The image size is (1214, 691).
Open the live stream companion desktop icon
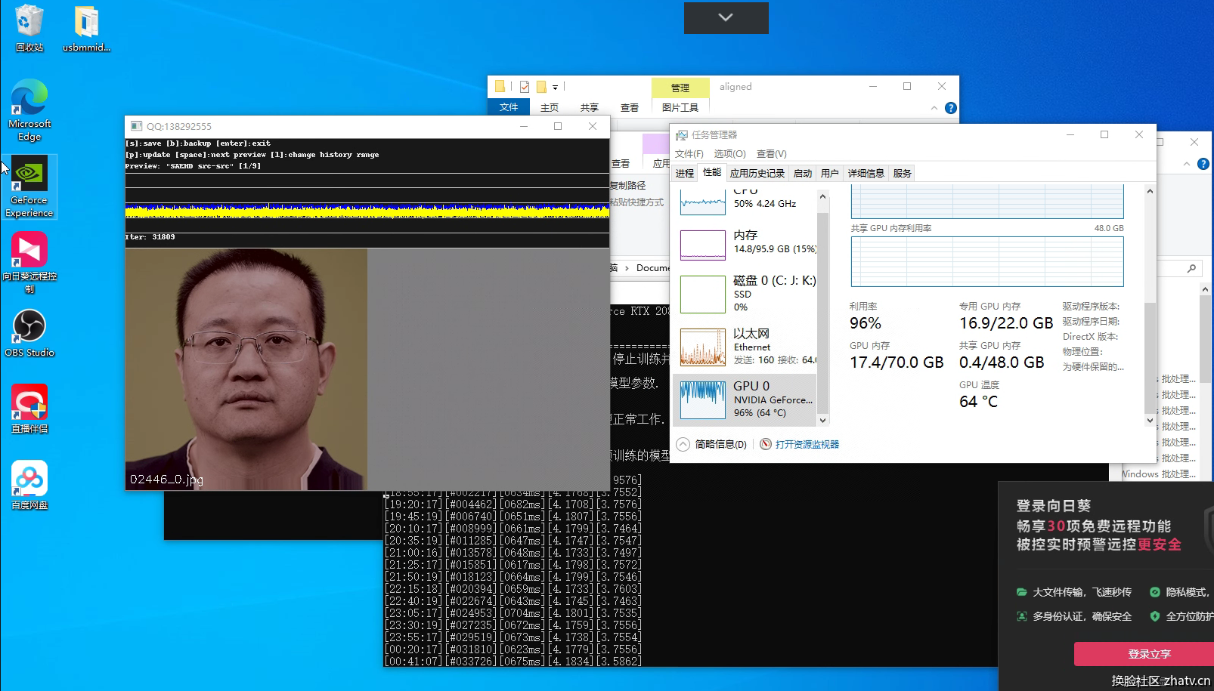click(29, 409)
